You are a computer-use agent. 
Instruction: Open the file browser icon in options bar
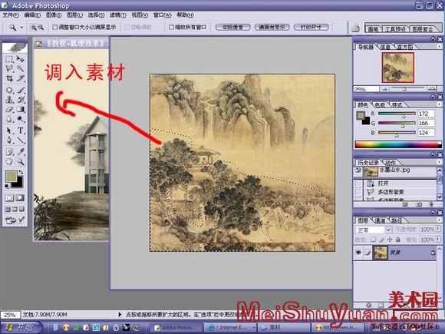(x=355, y=28)
